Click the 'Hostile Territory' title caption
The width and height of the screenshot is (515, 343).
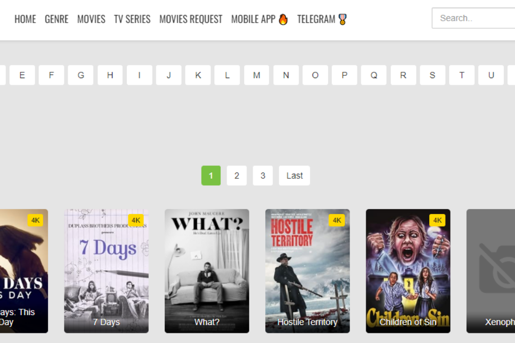tap(308, 322)
